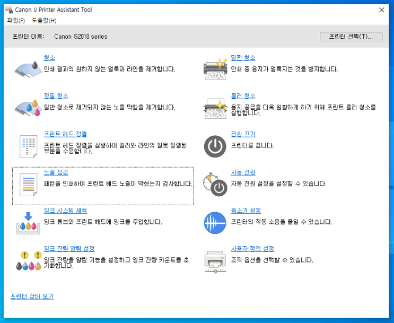Image resolution: width=394 pixels, height=323 pixels.
Task: Click text 조작 옵션을 선택할 수 있습니다.
Action: pos(272,260)
